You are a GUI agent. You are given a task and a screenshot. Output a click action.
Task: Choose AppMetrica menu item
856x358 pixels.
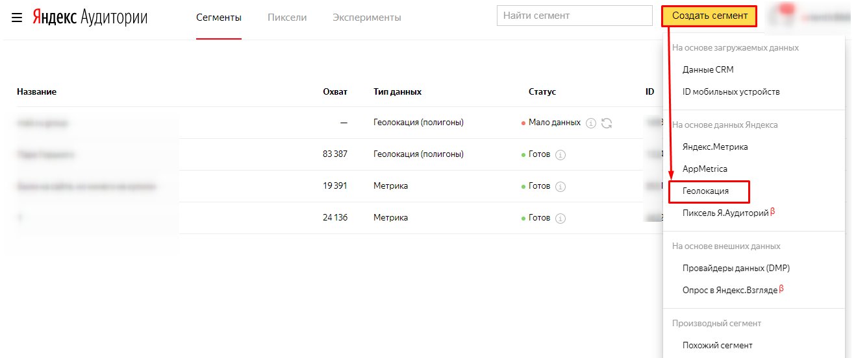[705, 169]
